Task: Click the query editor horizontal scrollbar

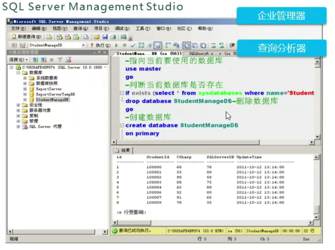Action: click(x=188, y=142)
